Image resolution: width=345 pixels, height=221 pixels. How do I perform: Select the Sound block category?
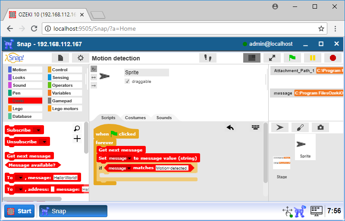[25, 85]
